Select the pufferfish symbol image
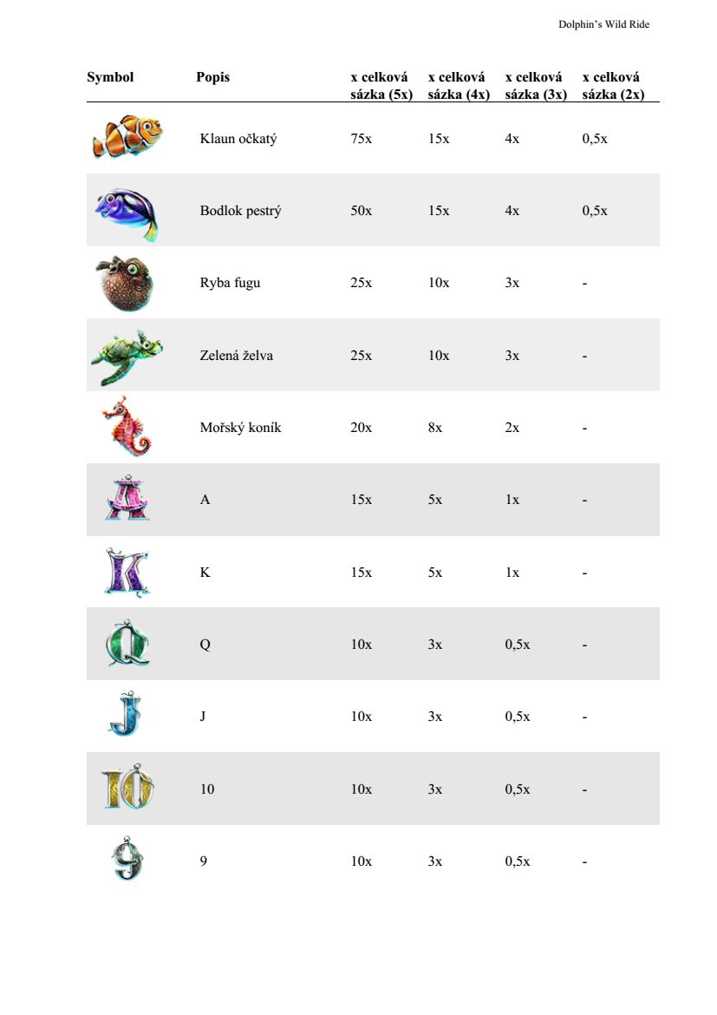This screenshot has height=1015, width=717. click(123, 283)
